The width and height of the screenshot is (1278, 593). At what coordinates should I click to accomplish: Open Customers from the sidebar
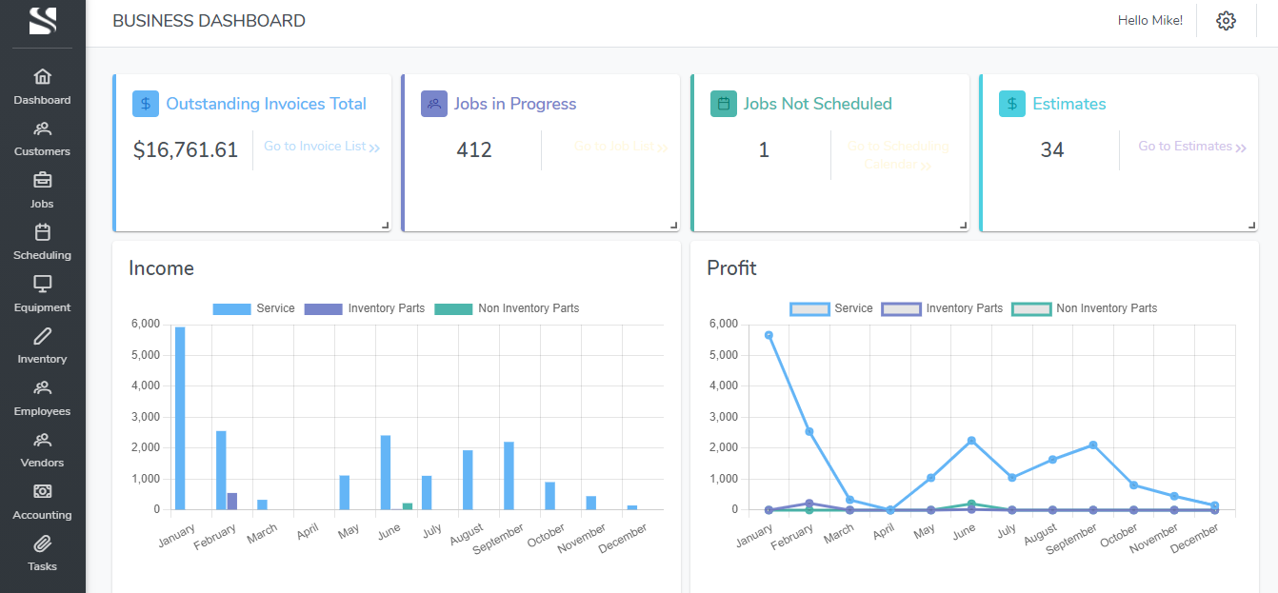click(42, 128)
